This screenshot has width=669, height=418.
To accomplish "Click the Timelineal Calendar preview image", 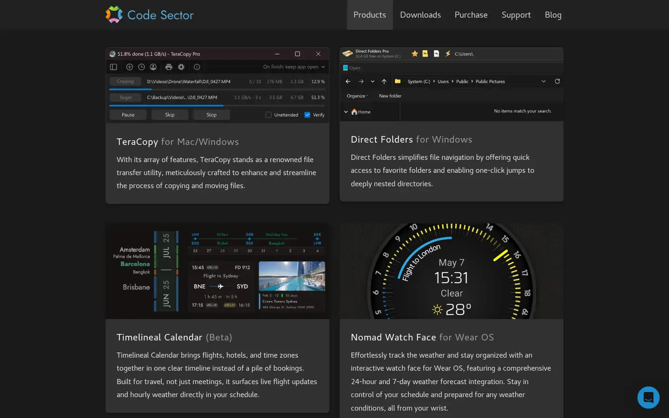I will [x=217, y=271].
